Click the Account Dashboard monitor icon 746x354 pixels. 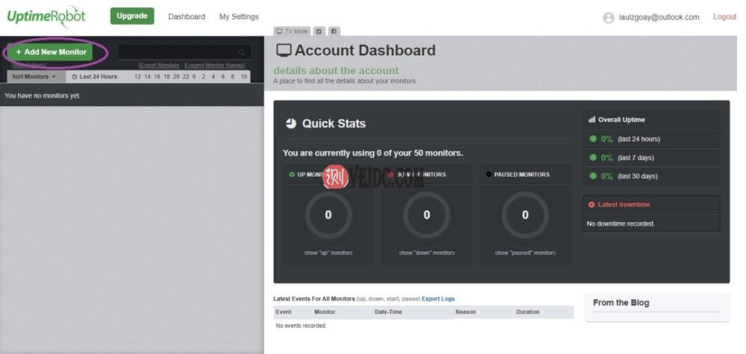(283, 51)
